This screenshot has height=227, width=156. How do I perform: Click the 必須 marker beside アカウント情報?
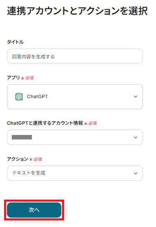click(x=93, y=124)
